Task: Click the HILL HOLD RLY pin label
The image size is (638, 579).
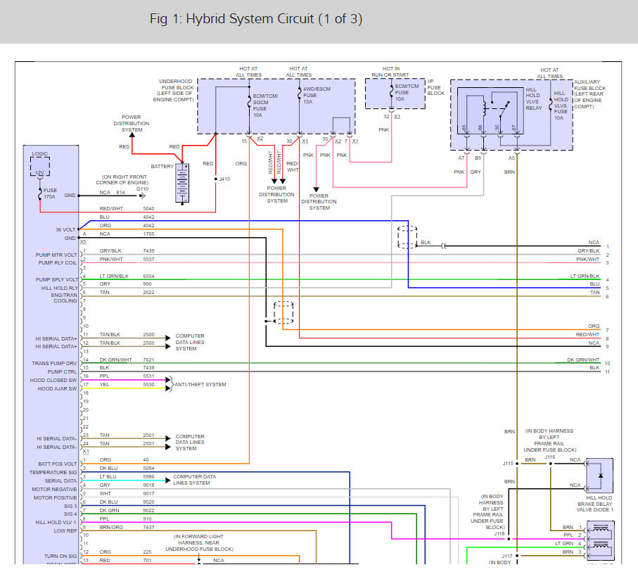Action: click(x=59, y=288)
